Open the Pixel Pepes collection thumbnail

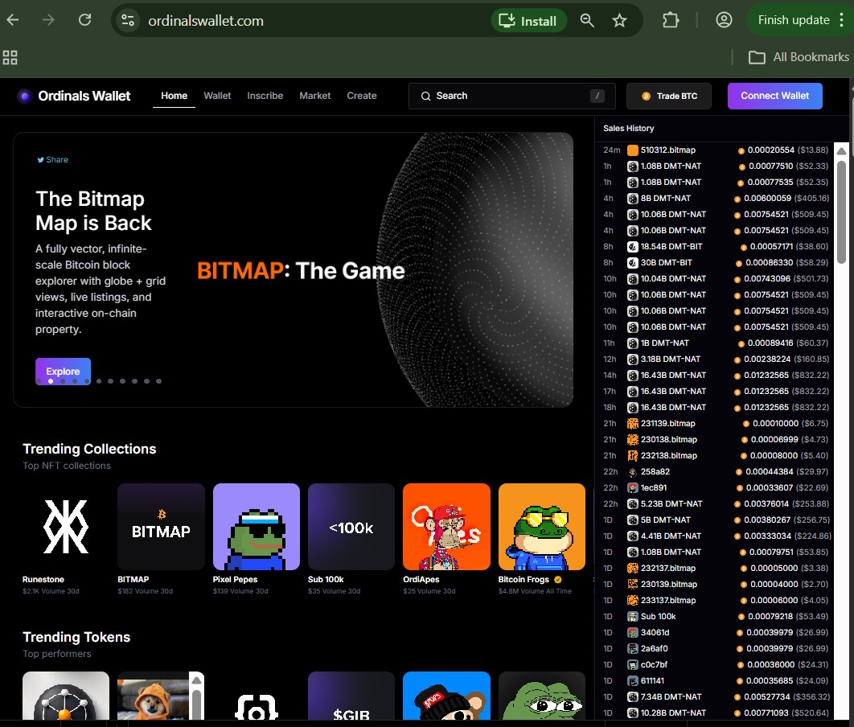click(257, 527)
